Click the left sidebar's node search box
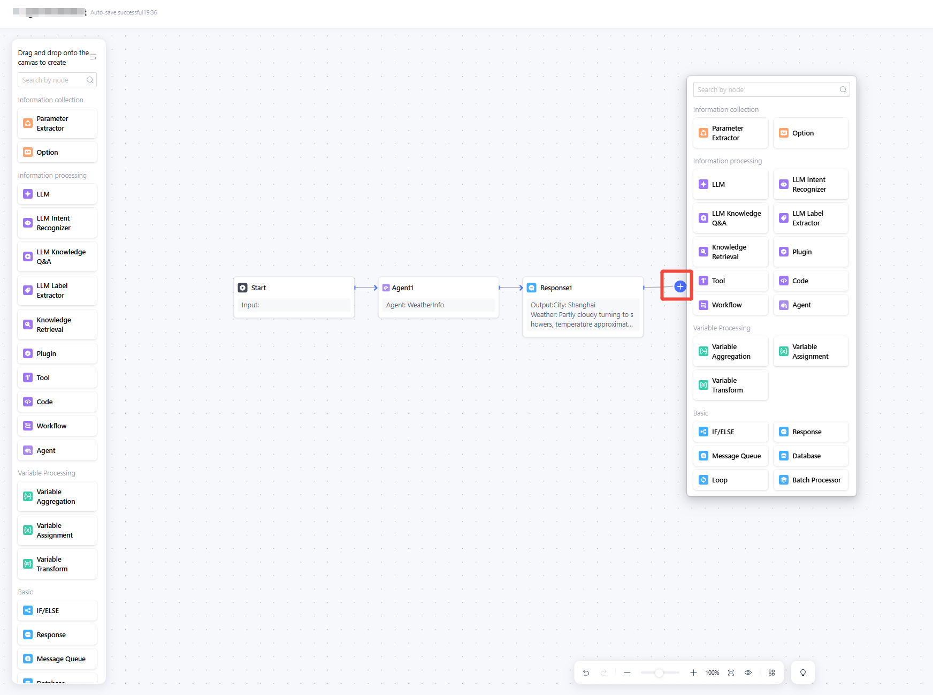 53,80
